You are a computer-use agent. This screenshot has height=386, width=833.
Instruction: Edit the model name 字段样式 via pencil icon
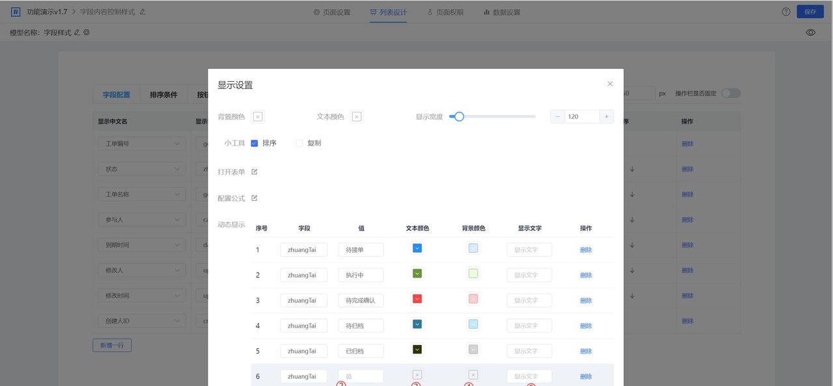(76, 31)
